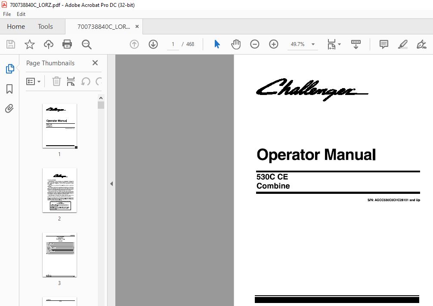
Task: Switch to Tools tab
Action: click(45, 27)
